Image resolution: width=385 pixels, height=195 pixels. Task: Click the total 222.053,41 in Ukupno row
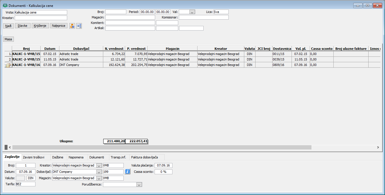(136, 141)
